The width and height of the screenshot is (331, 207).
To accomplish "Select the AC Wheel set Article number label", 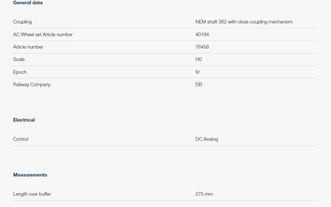I will coord(43,35).
